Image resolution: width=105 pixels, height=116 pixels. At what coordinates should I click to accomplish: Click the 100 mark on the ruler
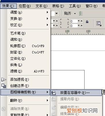[67, 31]
